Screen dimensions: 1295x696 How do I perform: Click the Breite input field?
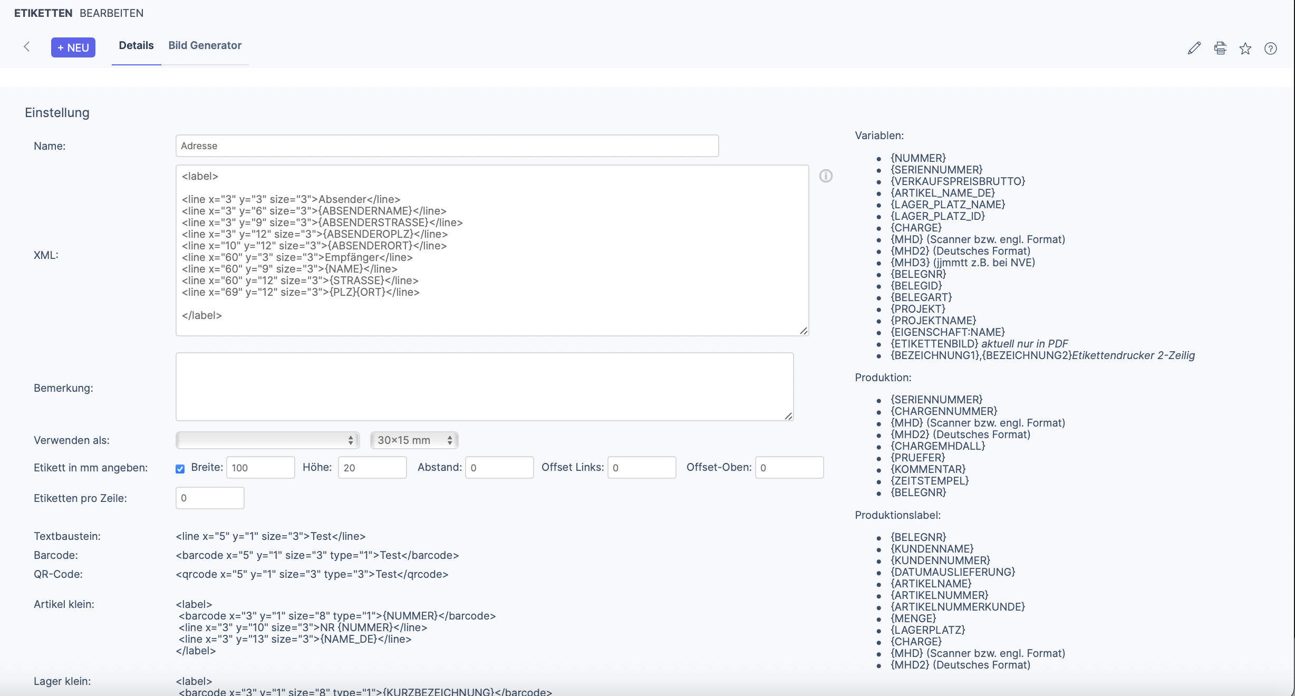[x=260, y=468]
